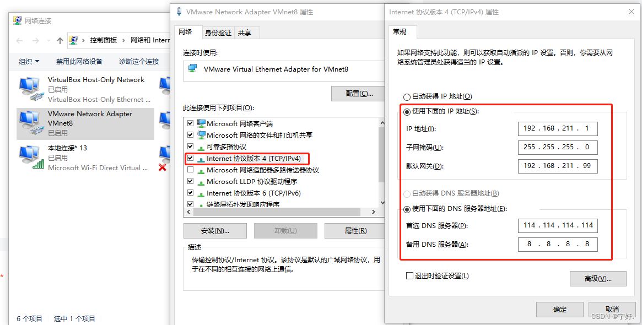Select the Internet 协议版本 6 (TCP/IPv6) icon
Image resolution: width=642 pixels, height=325 pixels.
tap(201, 193)
